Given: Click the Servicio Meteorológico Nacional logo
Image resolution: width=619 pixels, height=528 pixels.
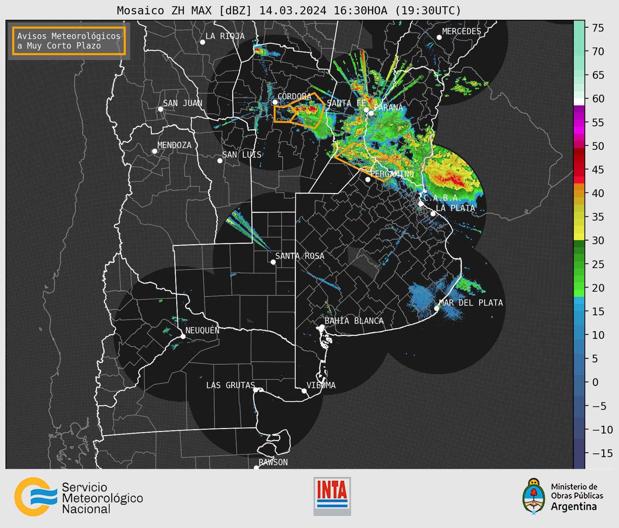Looking at the screenshot, I should click(x=79, y=497).
